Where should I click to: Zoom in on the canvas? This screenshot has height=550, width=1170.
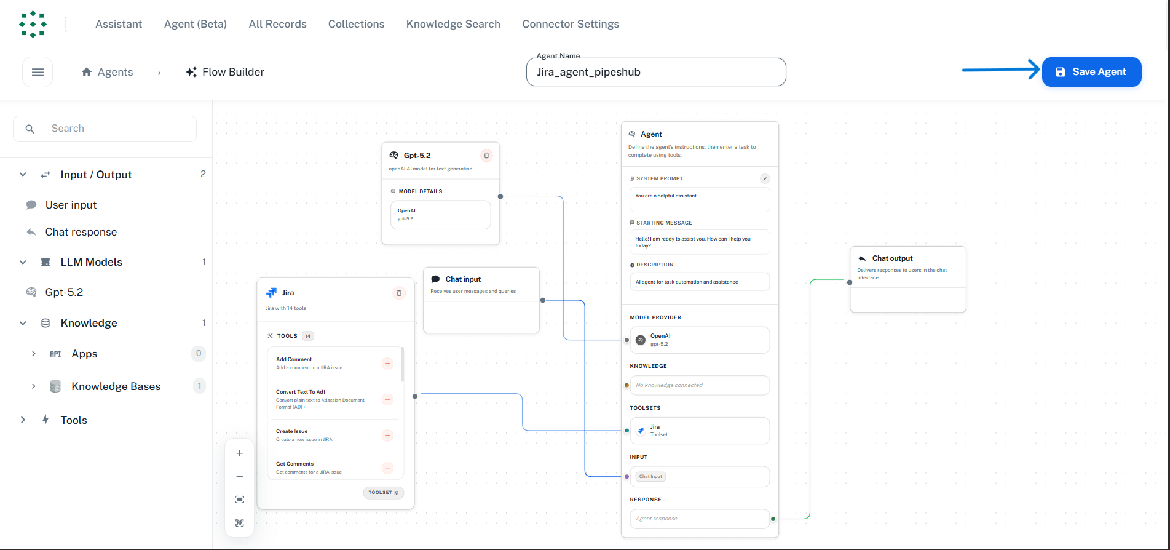[x=240, y=453]
